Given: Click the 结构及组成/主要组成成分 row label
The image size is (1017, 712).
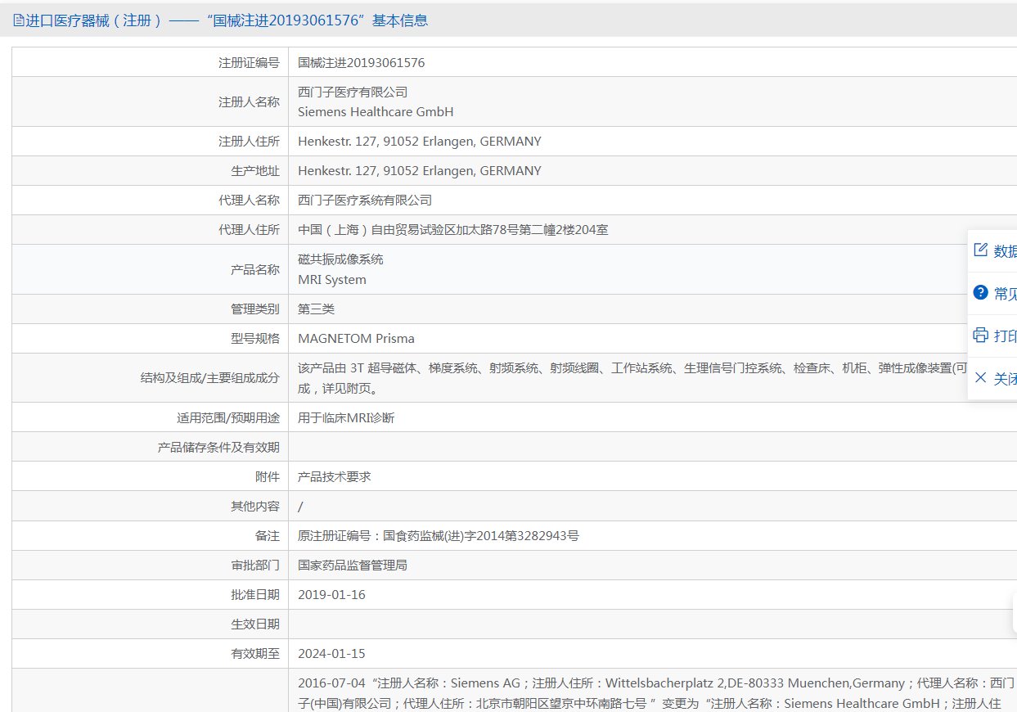Looking at the screenshot, I should click(x=210, y=378).
